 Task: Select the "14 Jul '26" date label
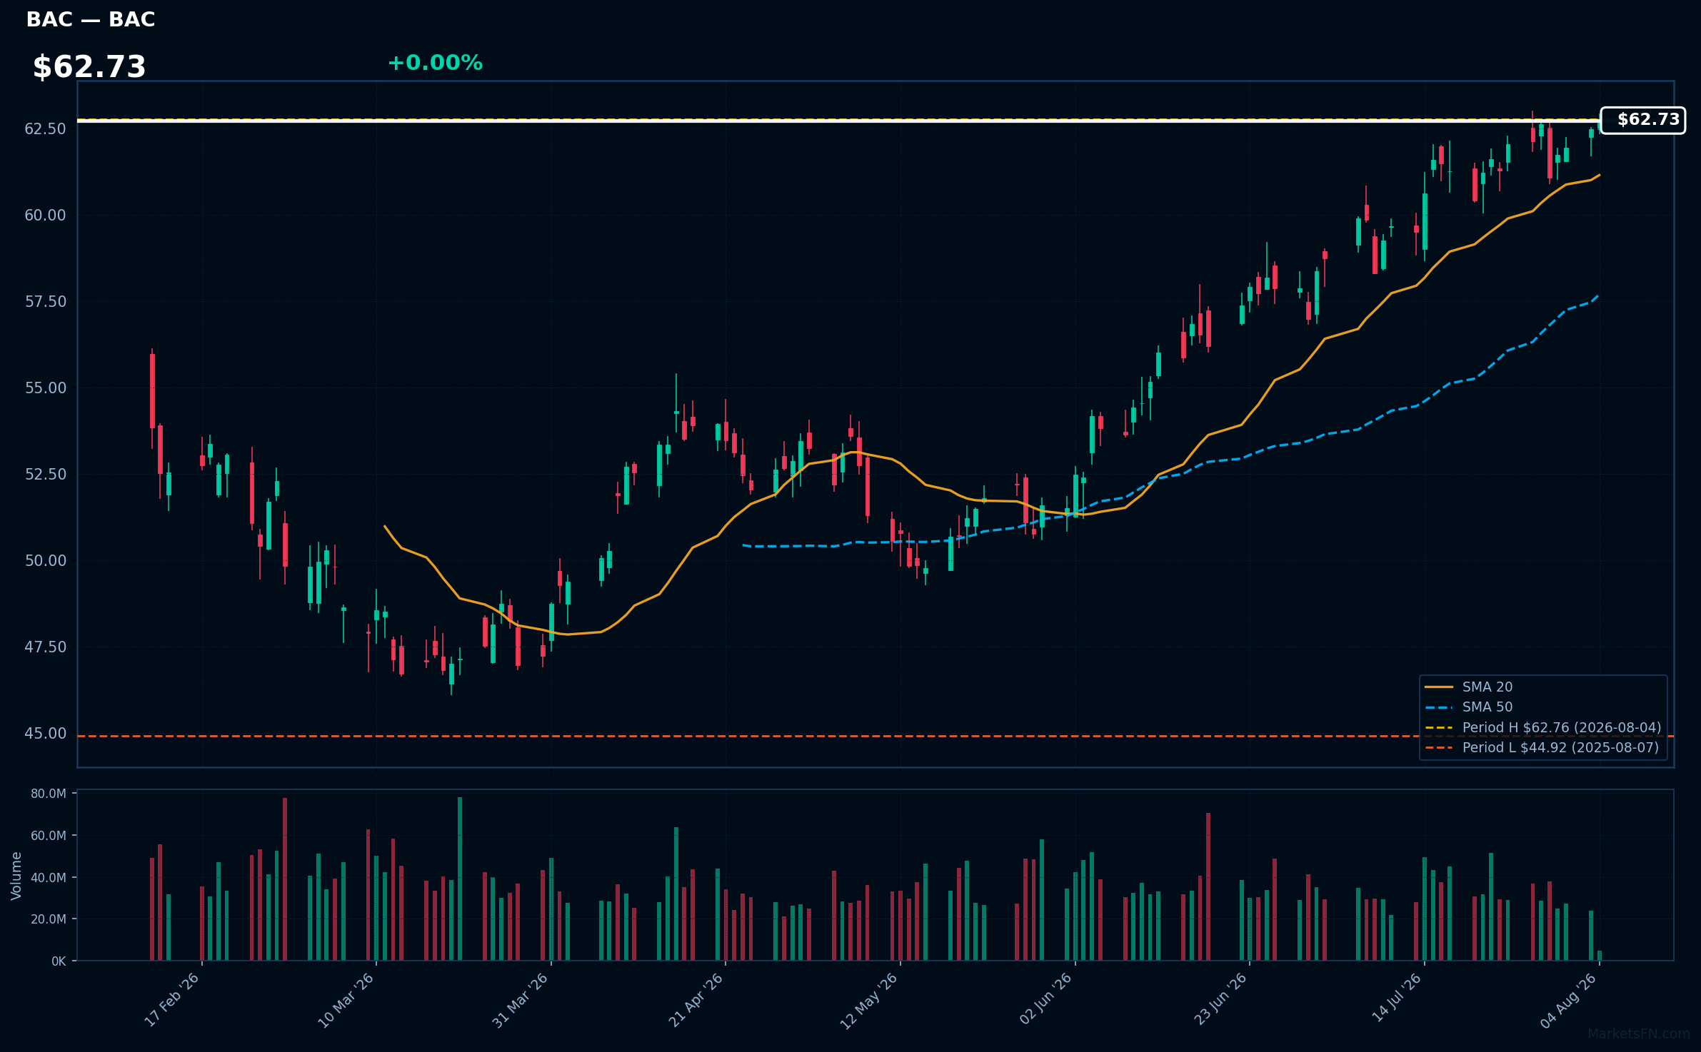click(1397, 998)
